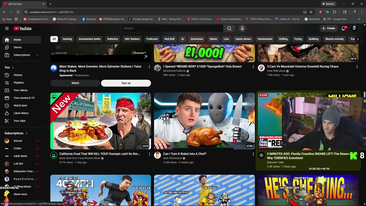Bookmark this page with star icon
This screenshot has width=366, height=206.
(x=311, y=12)
